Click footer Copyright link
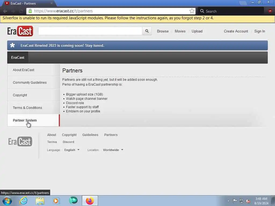 pos(69,135)
